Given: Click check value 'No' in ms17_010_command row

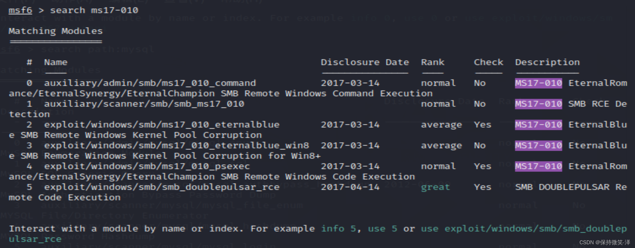Looking at the screenshot, I should (480, 83).
